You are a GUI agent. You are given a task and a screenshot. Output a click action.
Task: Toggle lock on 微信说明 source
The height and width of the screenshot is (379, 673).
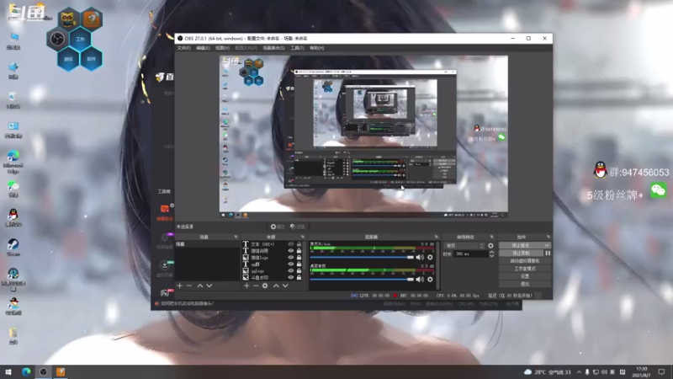[x=299, y=250]
